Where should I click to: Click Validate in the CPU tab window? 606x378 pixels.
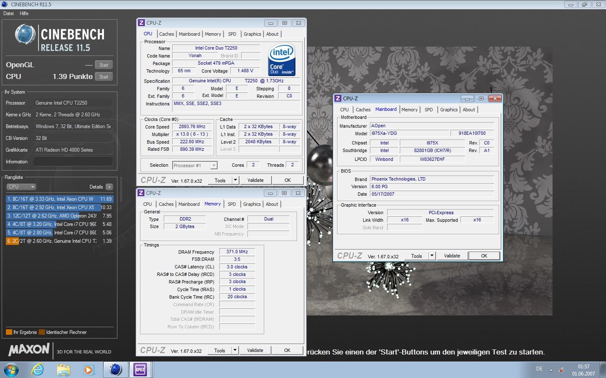(x=255, y=180)
